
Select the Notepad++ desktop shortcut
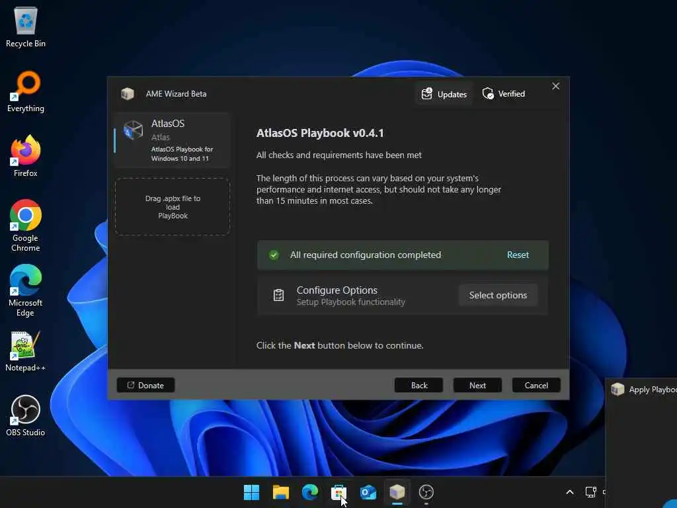click(x=26, y=351)
